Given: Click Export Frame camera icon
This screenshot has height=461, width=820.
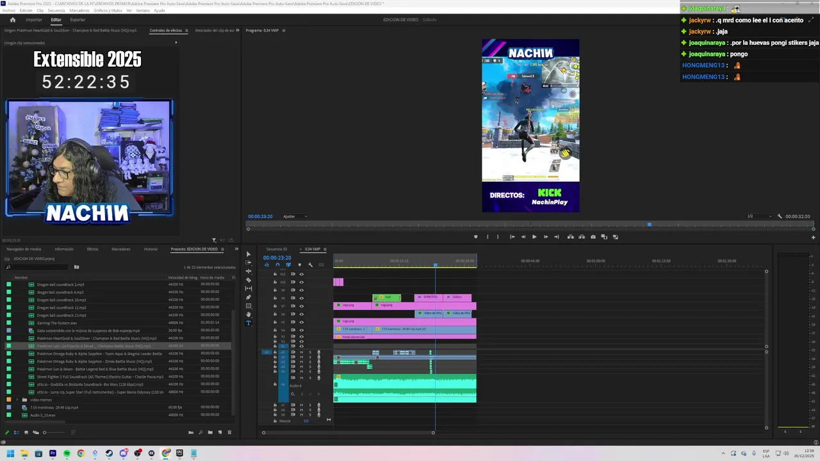Looking at the screenshot, I should click(593, 237).
